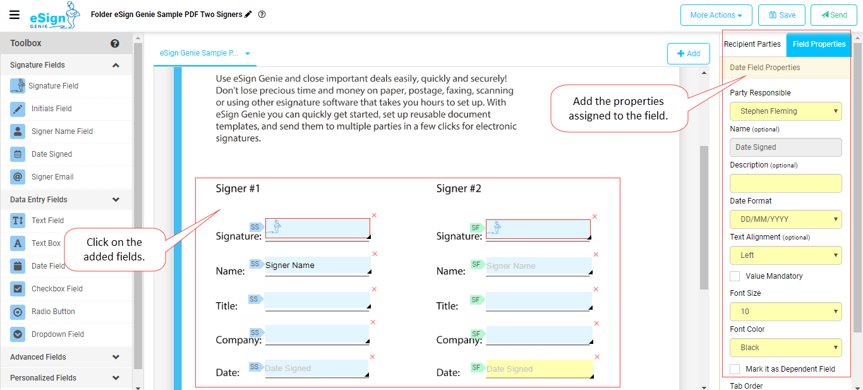
Task: Select Signer #2 Signer Name field
Action: 539,266
